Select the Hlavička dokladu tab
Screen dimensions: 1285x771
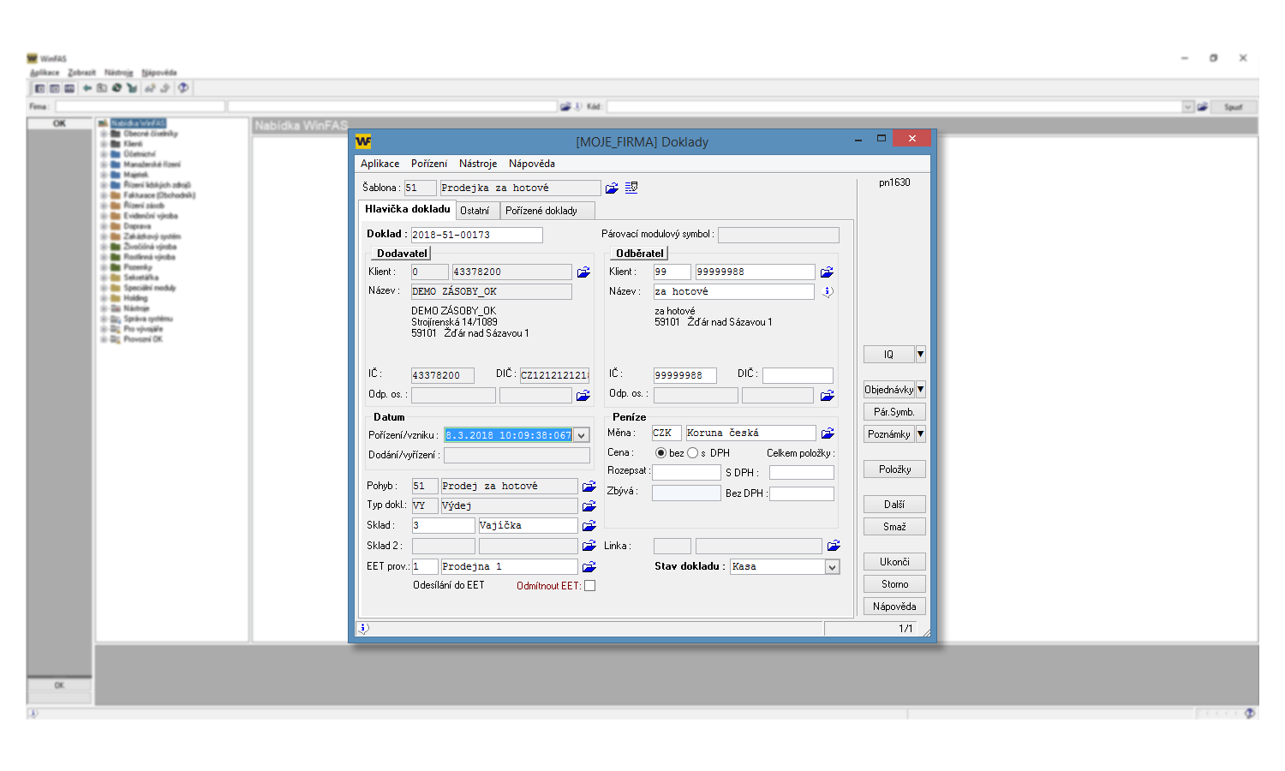coord(407,209)
